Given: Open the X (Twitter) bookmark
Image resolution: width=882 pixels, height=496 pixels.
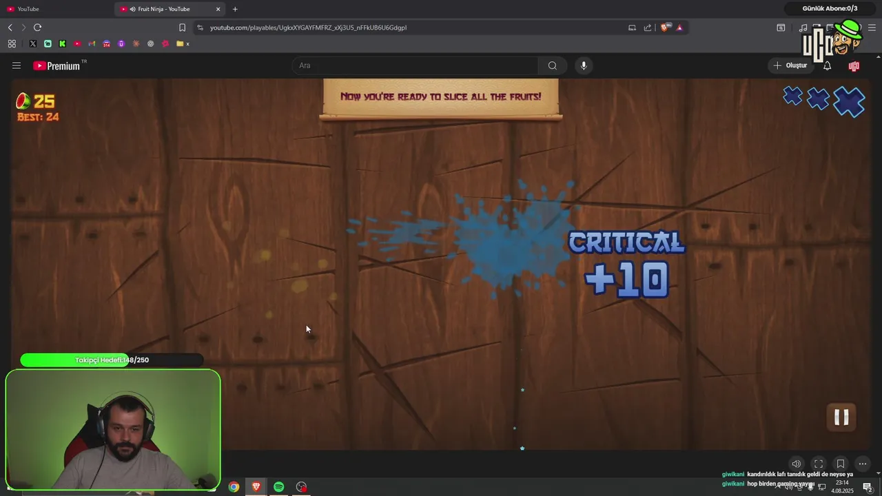Looking at the screenshot, I should (32, 43).
